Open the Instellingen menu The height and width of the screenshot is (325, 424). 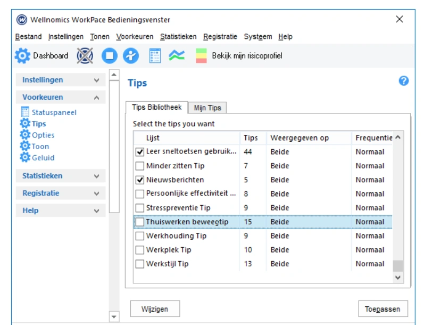click(x=66, y=37)
